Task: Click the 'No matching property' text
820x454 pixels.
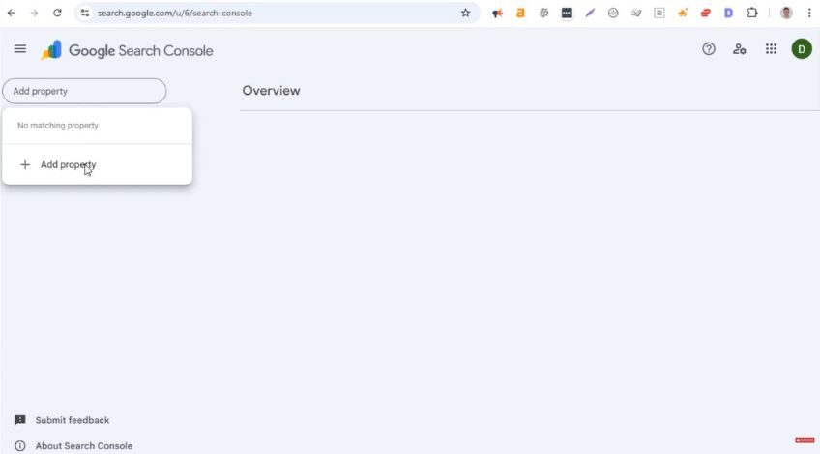Action: click(x=57, y=126)
